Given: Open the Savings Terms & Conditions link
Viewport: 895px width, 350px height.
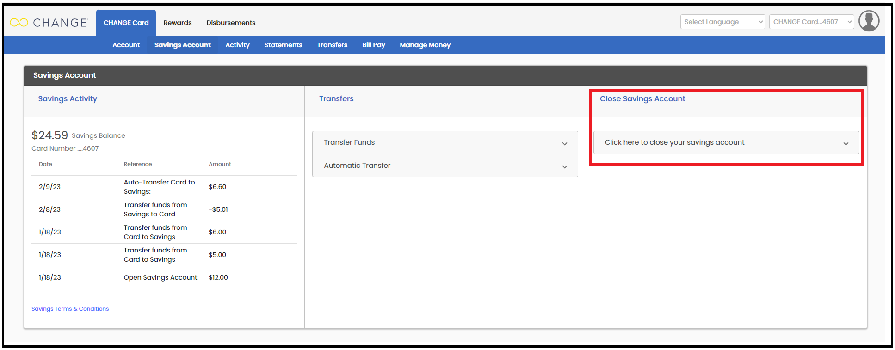Looking at the screenshot, I should [x=70, y=309].
